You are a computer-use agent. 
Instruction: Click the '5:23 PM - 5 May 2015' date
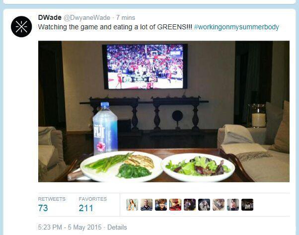pos(70,227)
